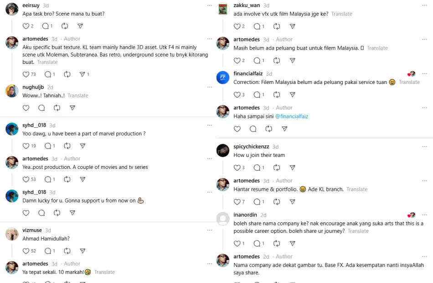The image size is (433, 283).
Task: Translate zakku_wan's vfx comment
Action: pyautogui.click(x=341, y=14)
